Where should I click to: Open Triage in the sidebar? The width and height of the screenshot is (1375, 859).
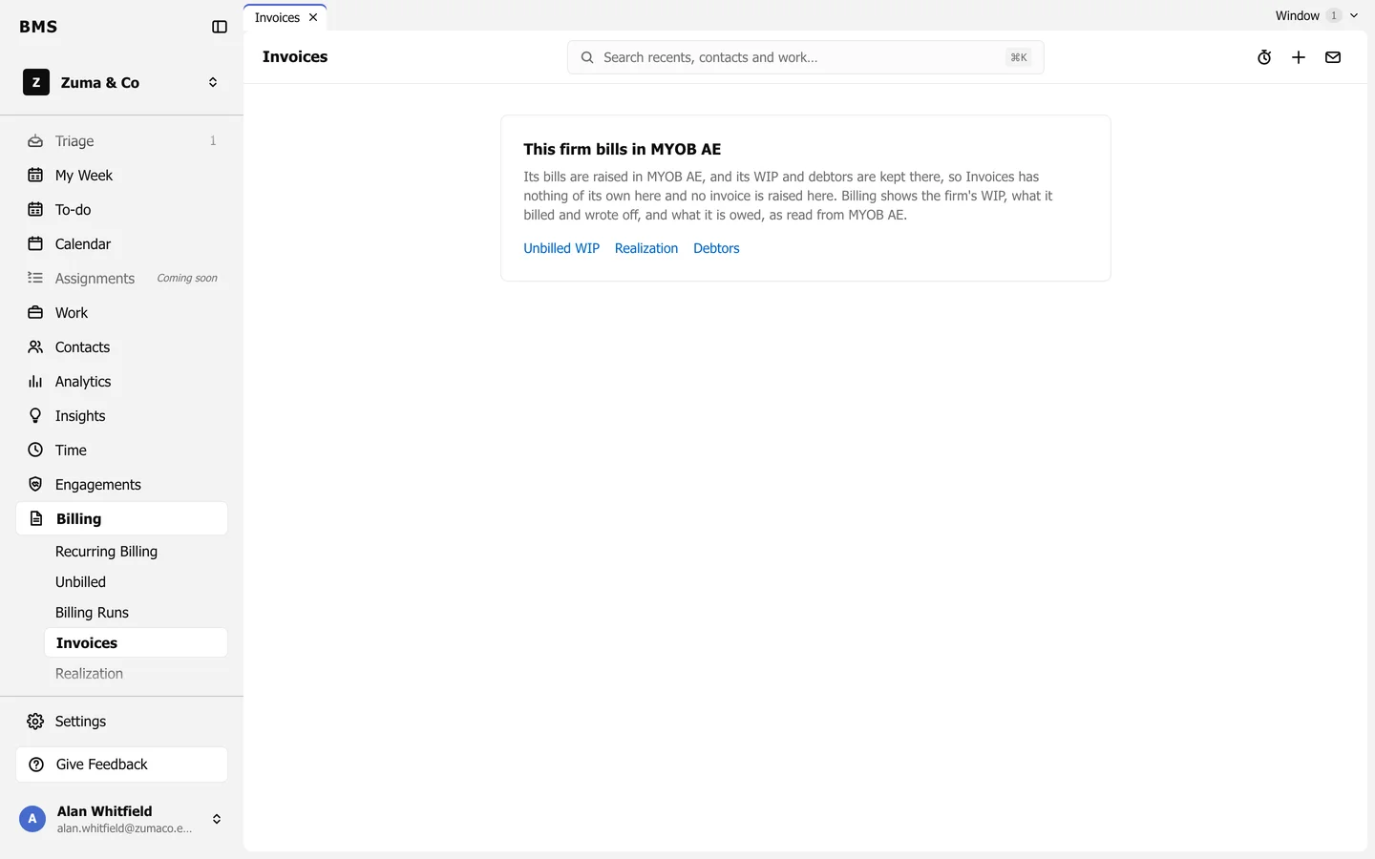pyautogui.click(x=121, y=141)
